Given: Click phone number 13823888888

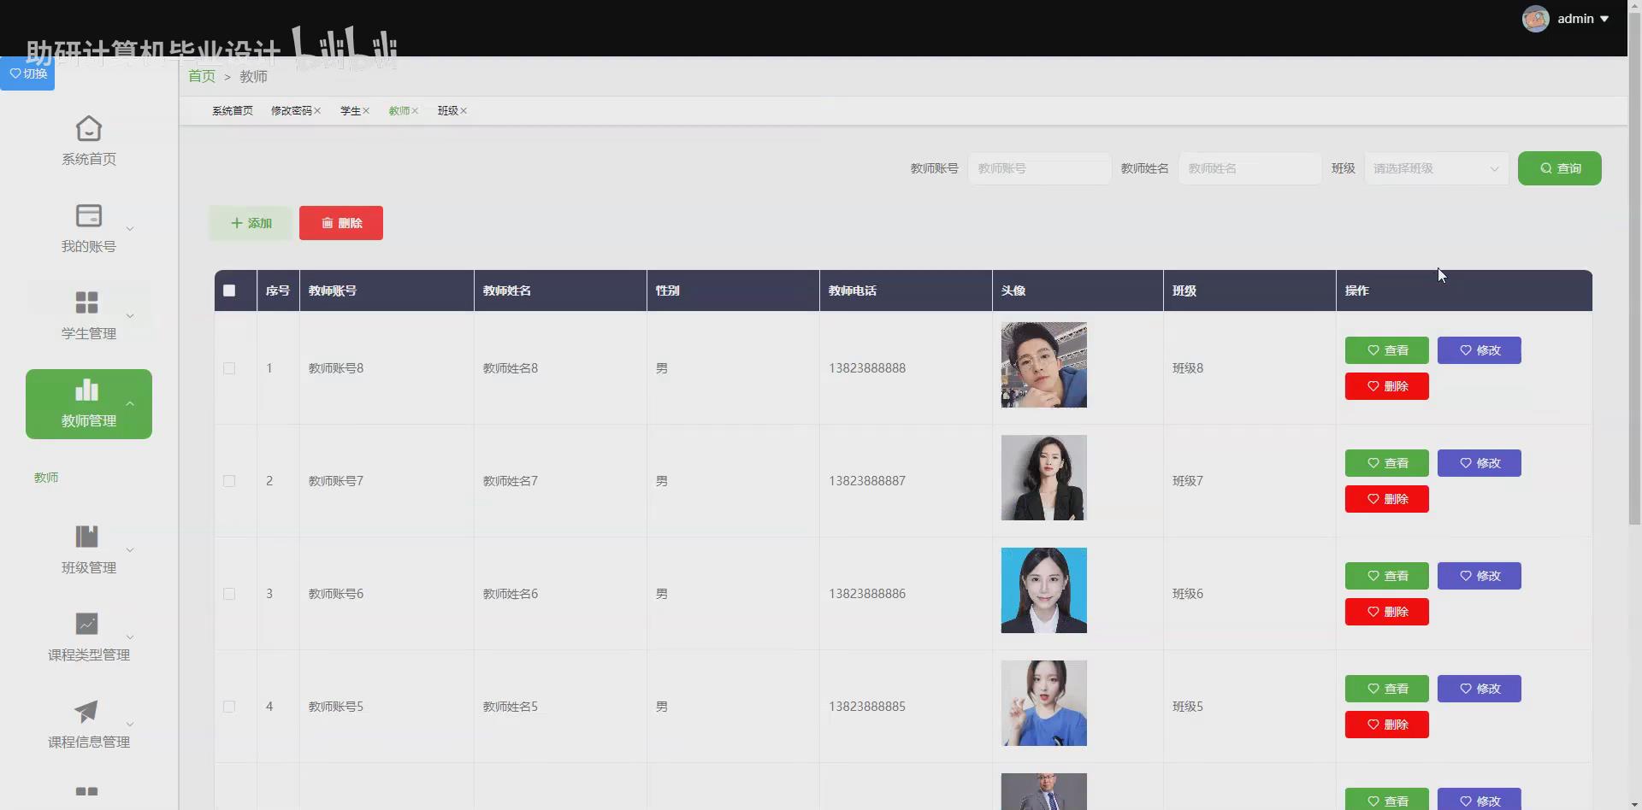Looking at the screenshot, I should [x=867, y=368].
